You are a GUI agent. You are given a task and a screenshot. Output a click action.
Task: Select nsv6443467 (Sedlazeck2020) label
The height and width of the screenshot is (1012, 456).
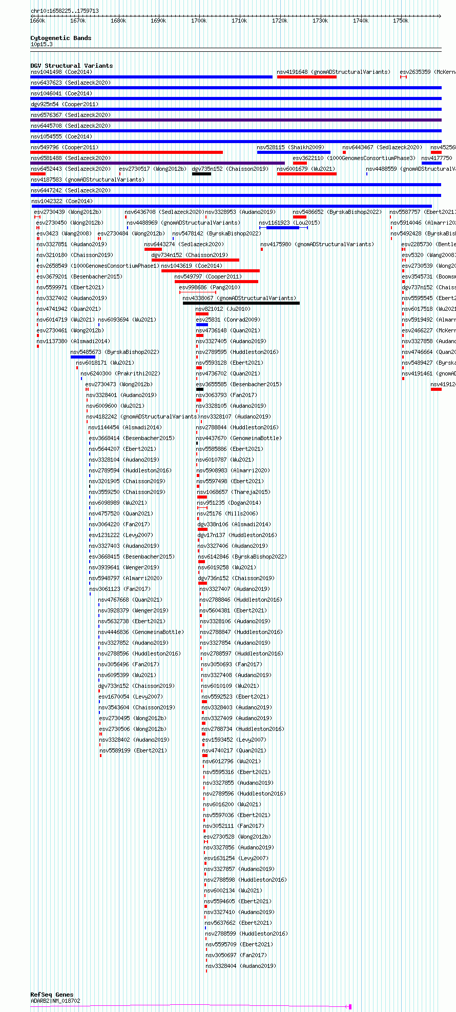coord(382,147)
